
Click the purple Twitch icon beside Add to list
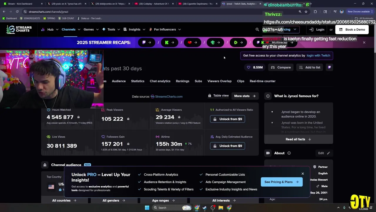[x=329, y=67]
